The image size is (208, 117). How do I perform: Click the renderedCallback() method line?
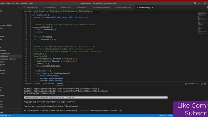pyautogui.click(x=42, y=27)
